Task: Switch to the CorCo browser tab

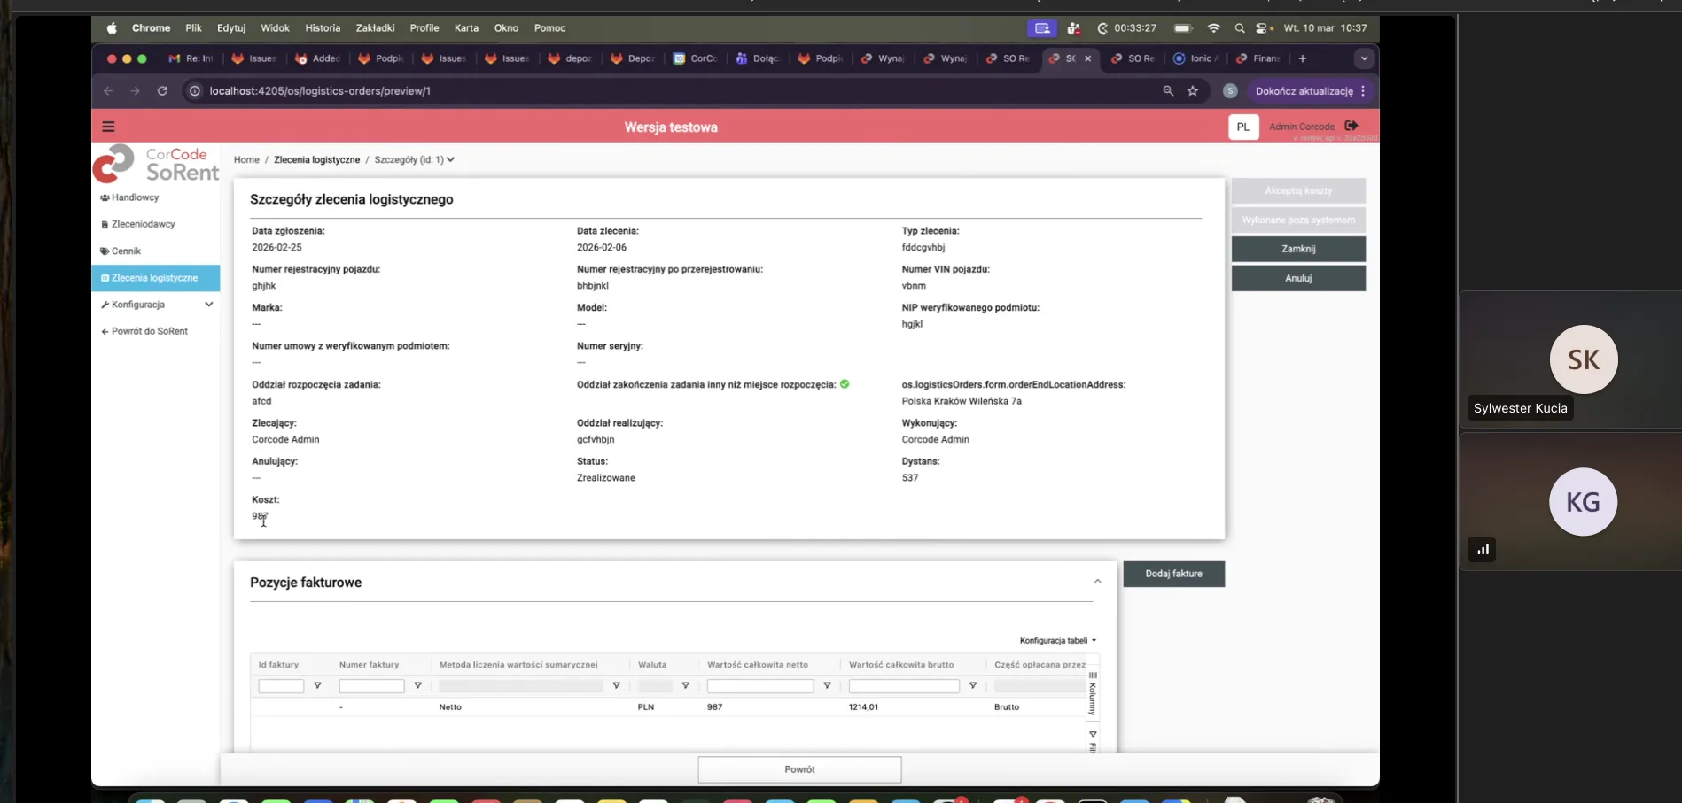Action: click(695, 58)
